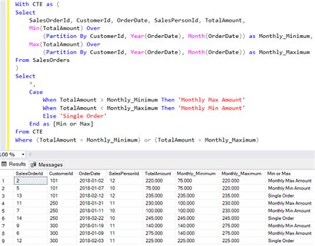The height and width of the screenshot is (246, 315).
Task: Click the Monthly_Maximum column header
Action: pyautogui.click(x=241, y=174)
